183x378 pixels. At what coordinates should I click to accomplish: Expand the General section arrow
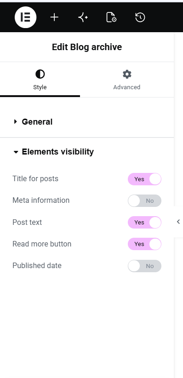[x=16, y=121]
